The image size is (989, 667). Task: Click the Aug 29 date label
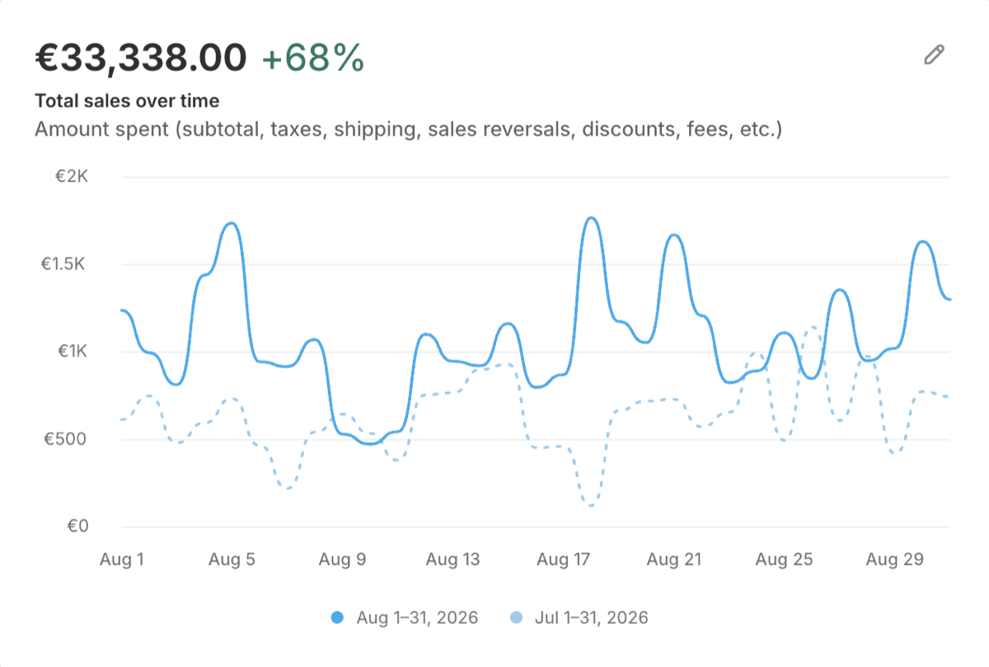[x=895, y=560]
